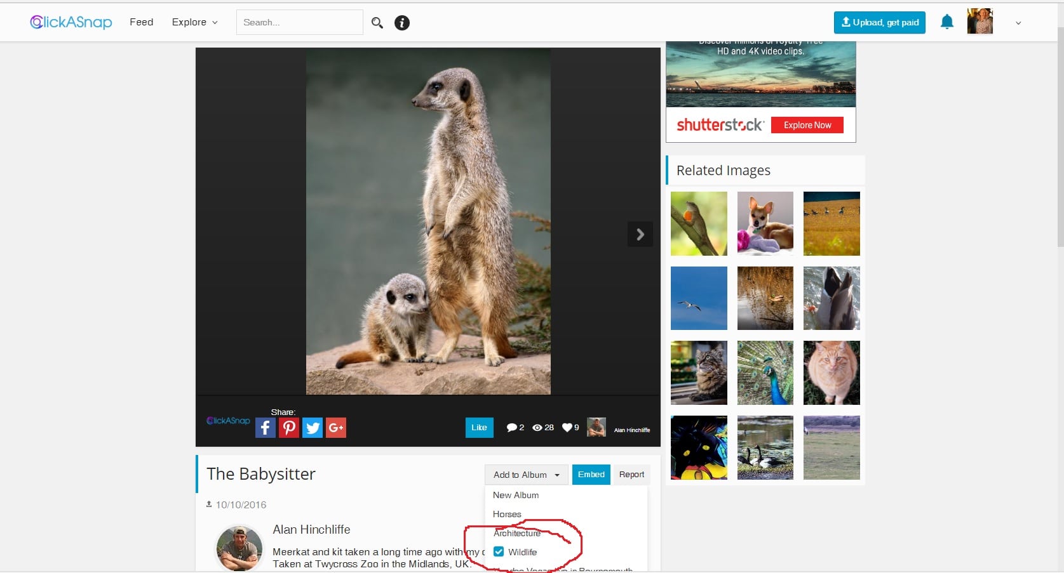The image size is (1064, 573).
Task: Open the peacock related image thumbnail
Action: [765, 372]
